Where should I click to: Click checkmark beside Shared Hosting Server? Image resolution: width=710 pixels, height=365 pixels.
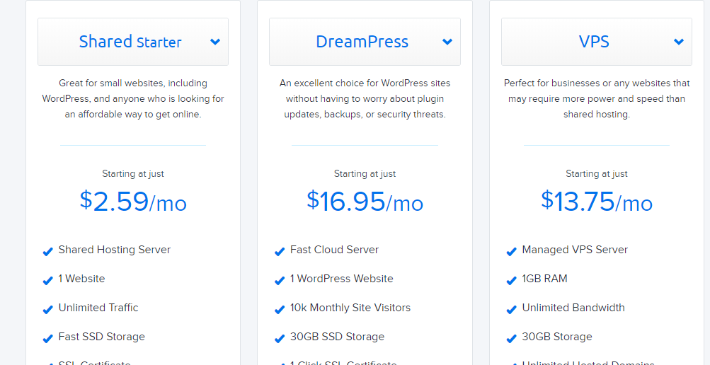pos(47,252)
